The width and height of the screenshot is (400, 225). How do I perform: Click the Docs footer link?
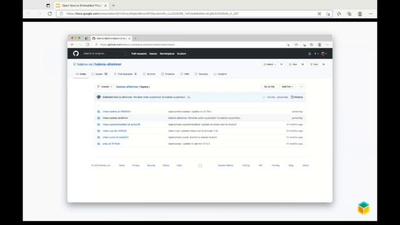pyautogui.click(x=179, y=166)
